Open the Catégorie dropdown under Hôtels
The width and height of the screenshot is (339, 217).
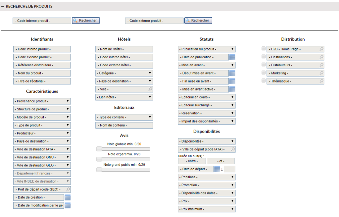pos(124,73)
